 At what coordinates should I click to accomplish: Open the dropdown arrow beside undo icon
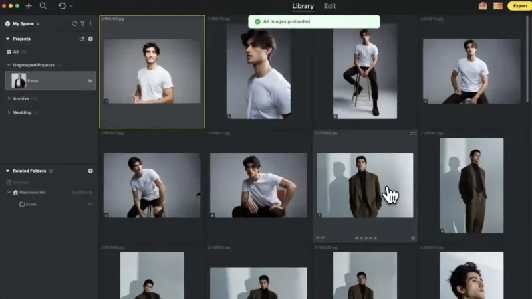tap(71, 6)
